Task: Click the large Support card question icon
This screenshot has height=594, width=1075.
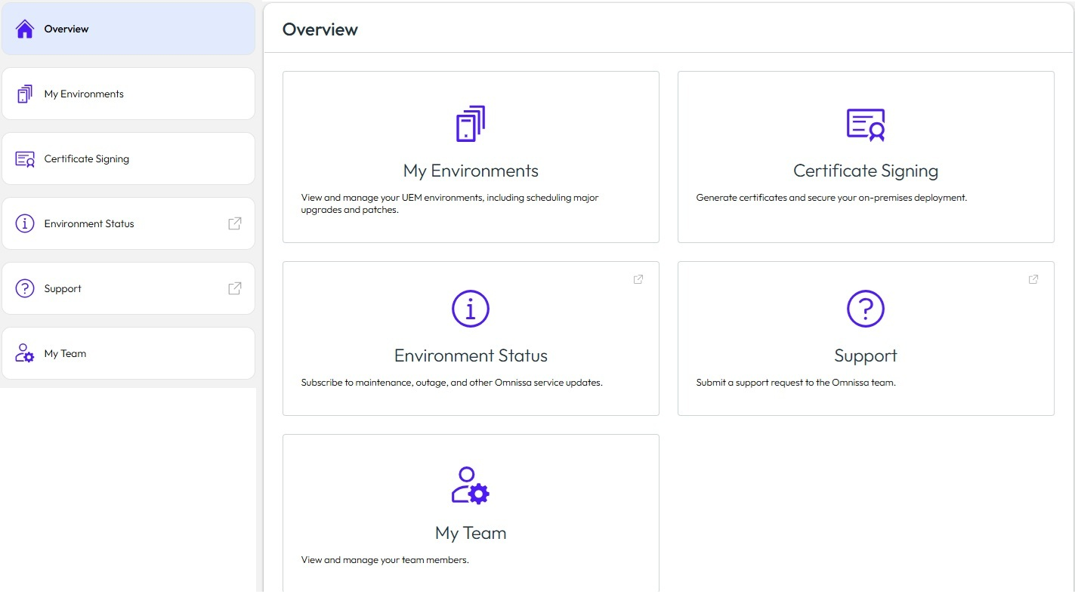Action: coord(866,308)
